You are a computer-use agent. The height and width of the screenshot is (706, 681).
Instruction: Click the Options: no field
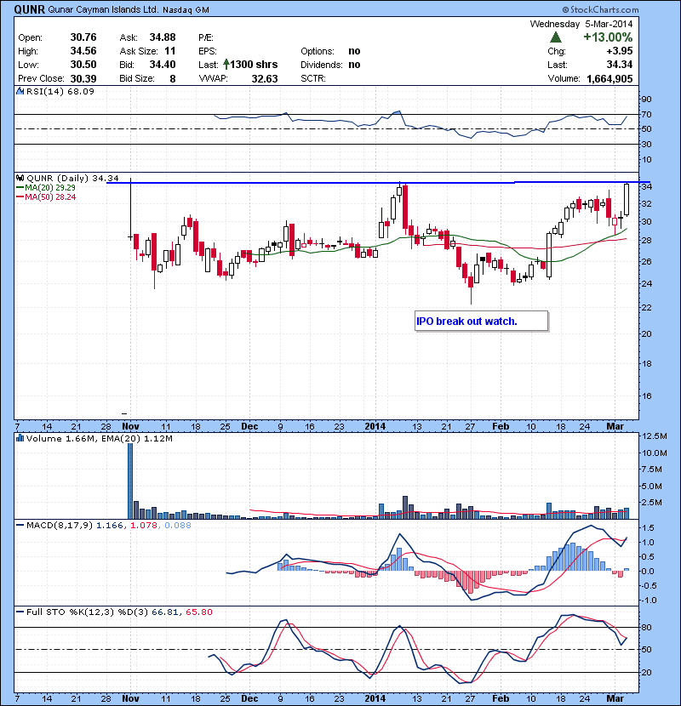(330, 51)
